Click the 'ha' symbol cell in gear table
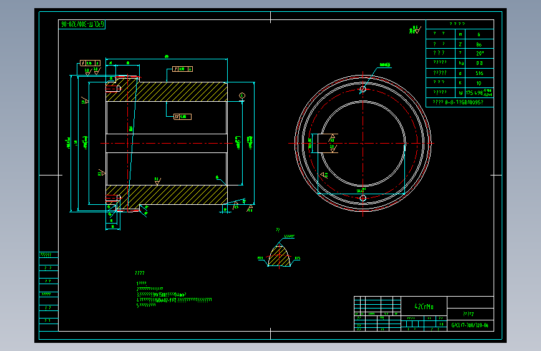Viewport: 541px width, 351px height. [x=461, y=63]
